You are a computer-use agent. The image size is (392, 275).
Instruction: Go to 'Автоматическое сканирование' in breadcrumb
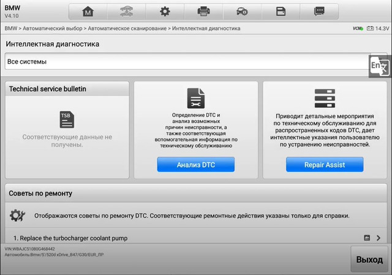[127, 29]
